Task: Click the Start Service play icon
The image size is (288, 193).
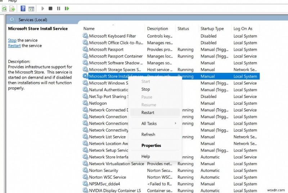Action: coord(42,8)
